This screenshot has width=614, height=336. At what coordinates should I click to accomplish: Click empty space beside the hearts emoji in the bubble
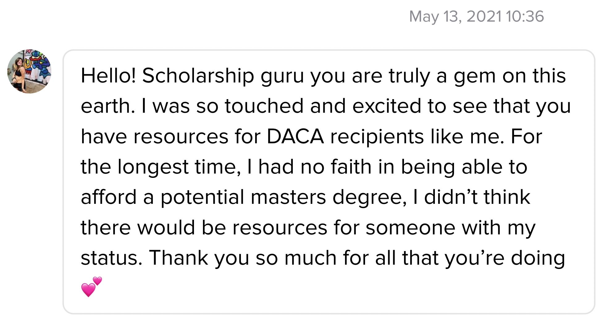[340, 287]
